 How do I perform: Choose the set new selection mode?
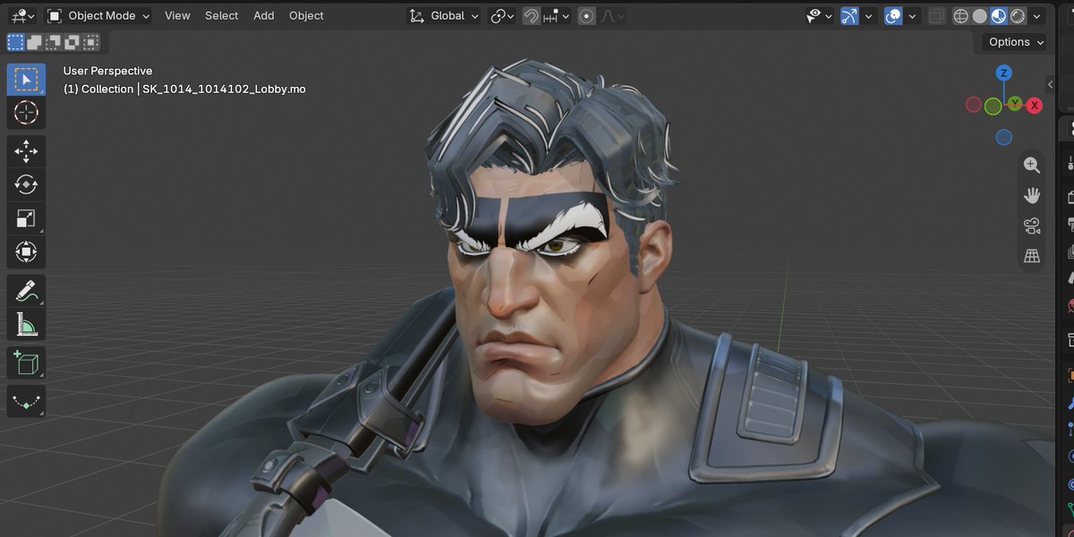(15, 42)
